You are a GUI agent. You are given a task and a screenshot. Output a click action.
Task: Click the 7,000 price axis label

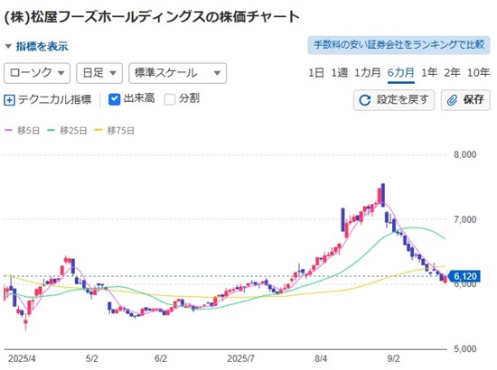click(x=465, y=219)
